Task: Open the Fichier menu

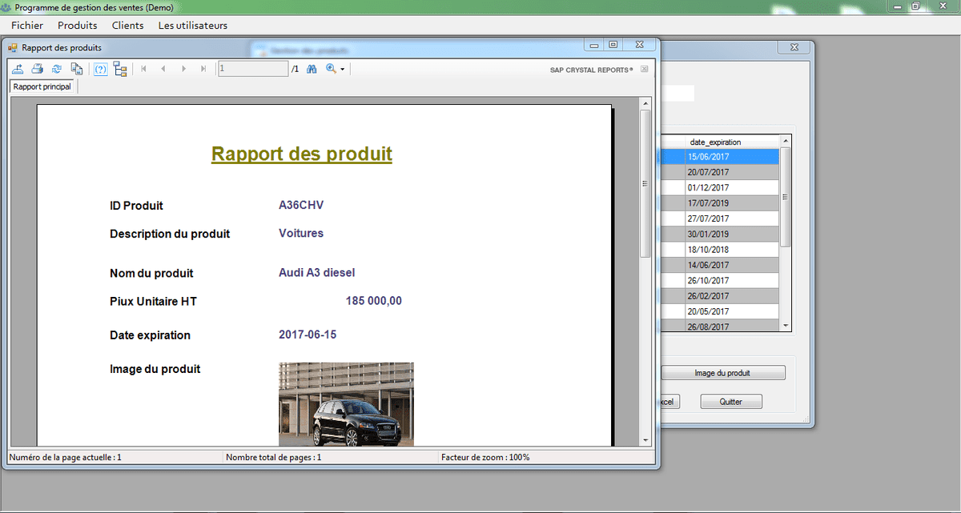Action: pyautogui.click(x=27, y=26)
